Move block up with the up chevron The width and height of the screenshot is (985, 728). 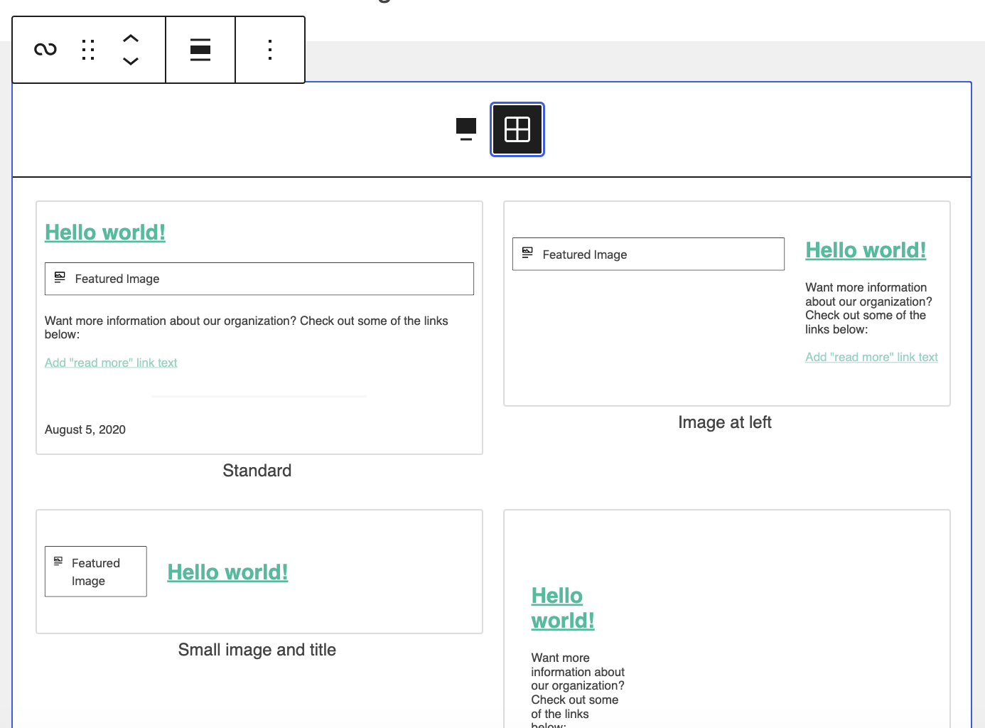[x=131, y=38]
